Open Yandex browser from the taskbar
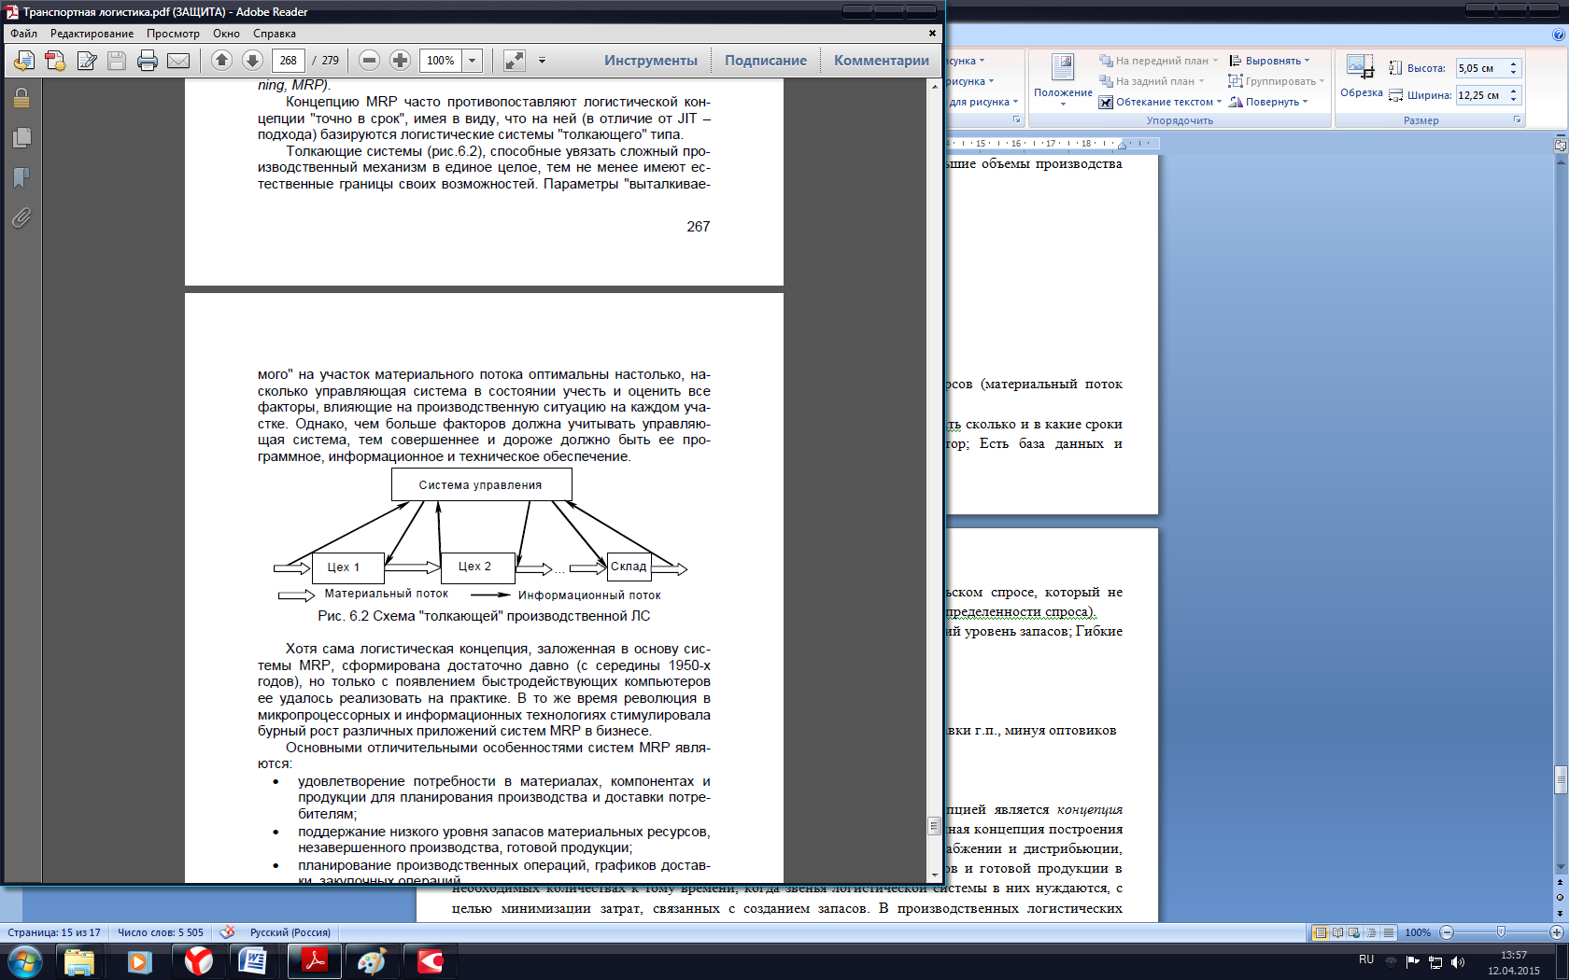1569x980 pixels. coord(198,961)
